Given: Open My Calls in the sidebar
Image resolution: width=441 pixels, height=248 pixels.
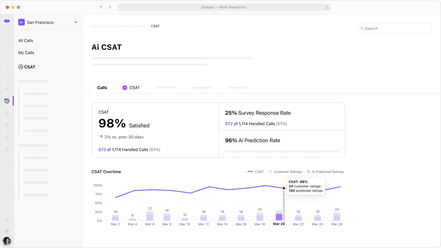Looking at the screenshot, I should [x=26, y=53].
